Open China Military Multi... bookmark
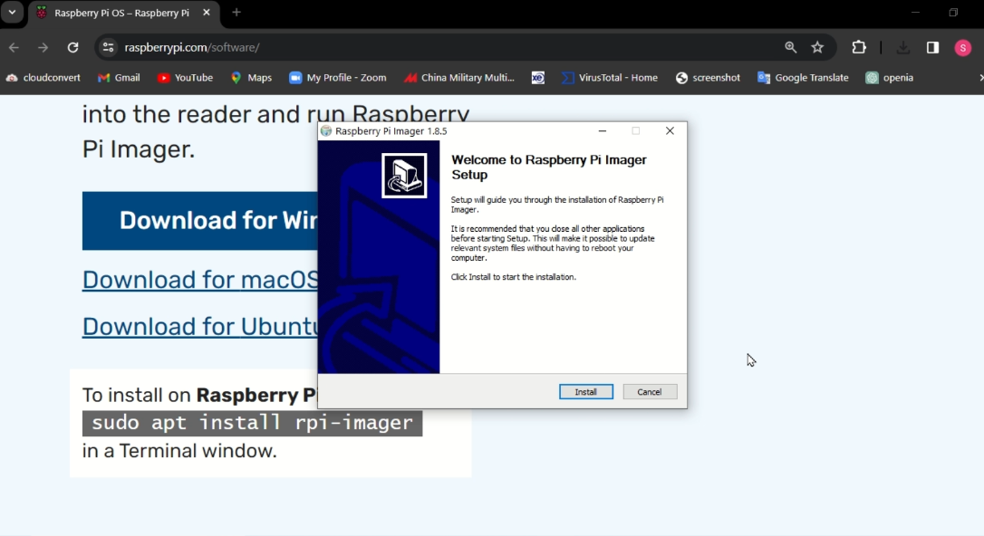984x536 pixels. (459, 78)
